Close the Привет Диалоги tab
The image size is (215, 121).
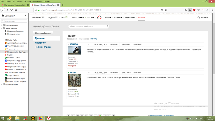point(58,5)
